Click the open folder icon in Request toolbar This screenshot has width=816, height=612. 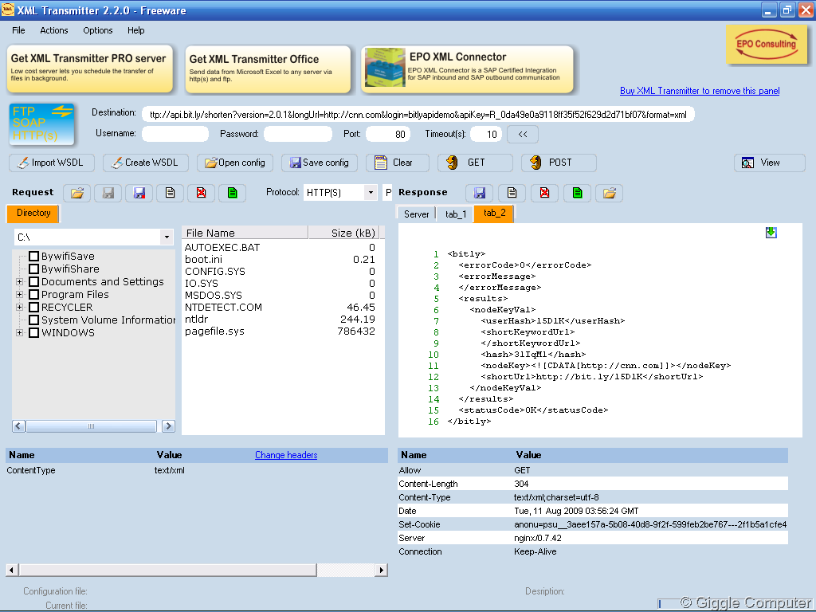pos(77,193)
